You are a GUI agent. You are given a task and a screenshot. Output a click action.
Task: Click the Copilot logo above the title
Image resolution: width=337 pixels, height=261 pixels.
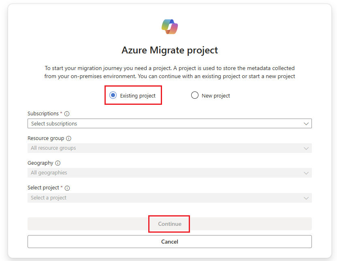[170, 27]
